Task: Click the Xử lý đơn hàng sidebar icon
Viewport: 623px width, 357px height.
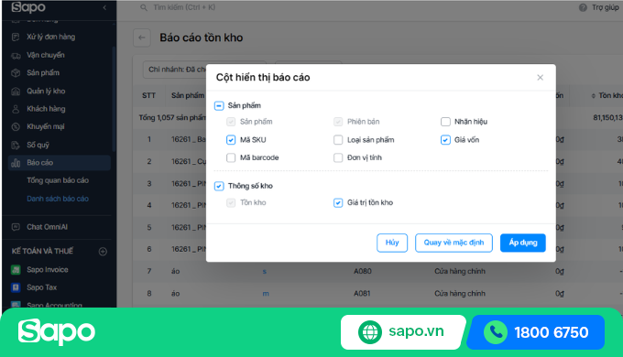Action: pyautogui.click(x=16, y=37)
